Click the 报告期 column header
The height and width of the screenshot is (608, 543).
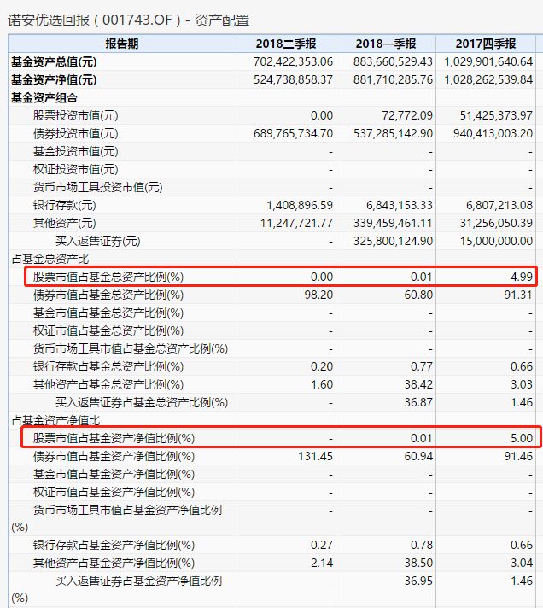pos(122,44)
